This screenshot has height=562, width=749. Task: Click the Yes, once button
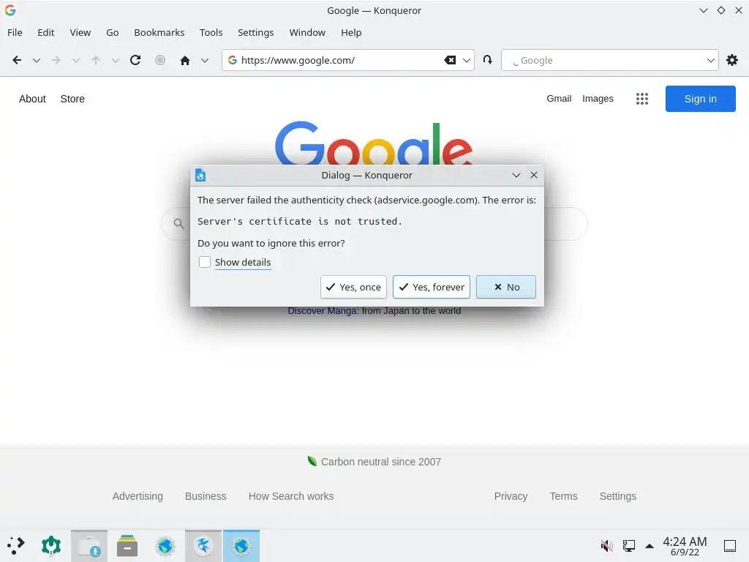[x=353, y=287]
